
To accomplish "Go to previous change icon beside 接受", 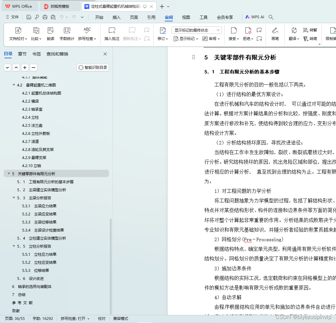I will point(259,30).
